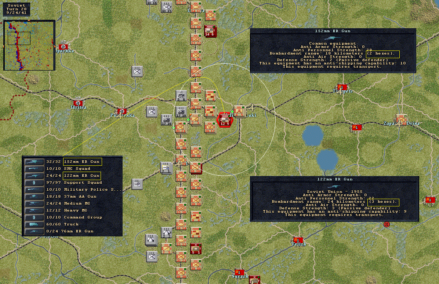This screenshot has width=439, height=284.
Task: Select the unit 4 5 at Velikie Luki
Action: tap(239, 111)
